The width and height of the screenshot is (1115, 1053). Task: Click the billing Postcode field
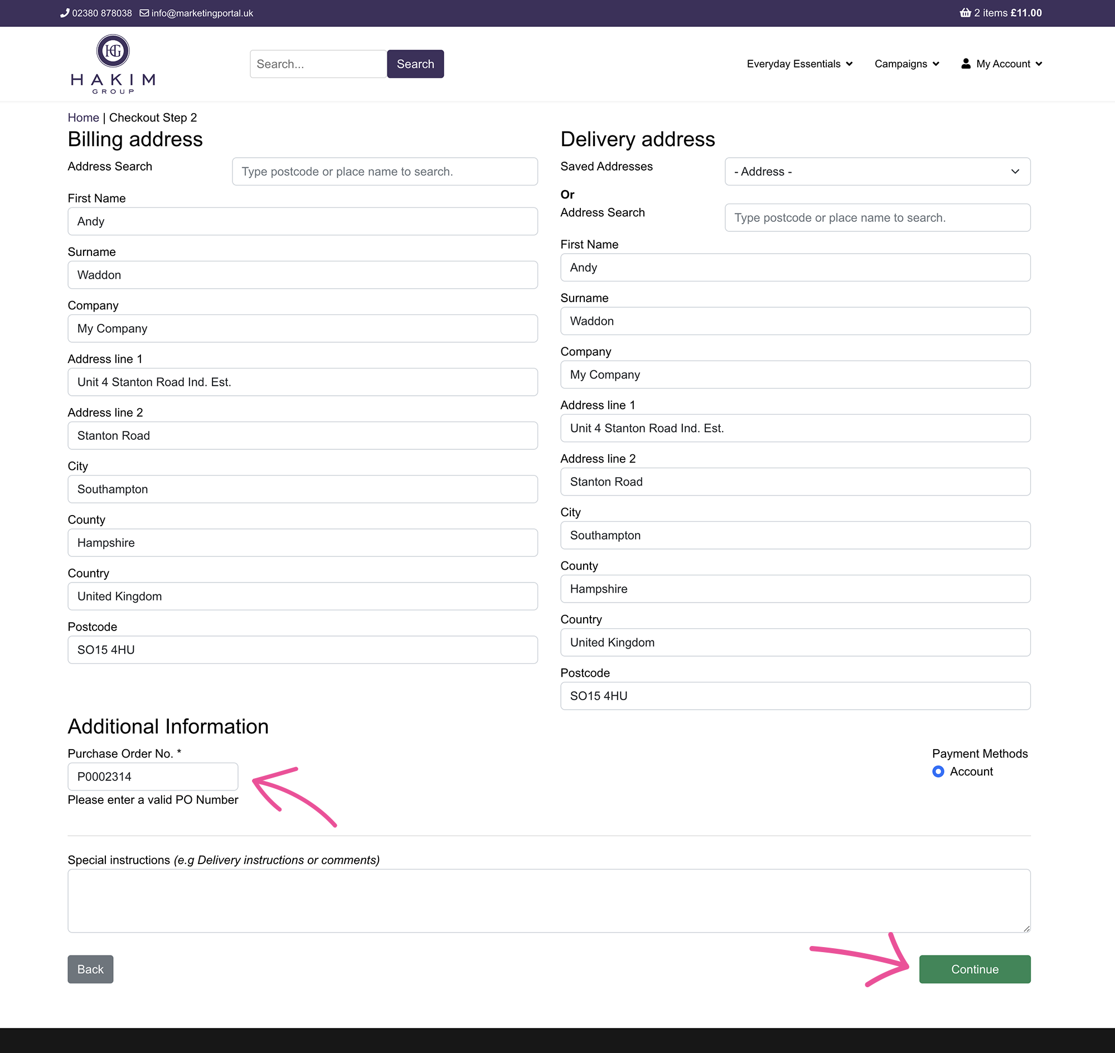point(303,650)
